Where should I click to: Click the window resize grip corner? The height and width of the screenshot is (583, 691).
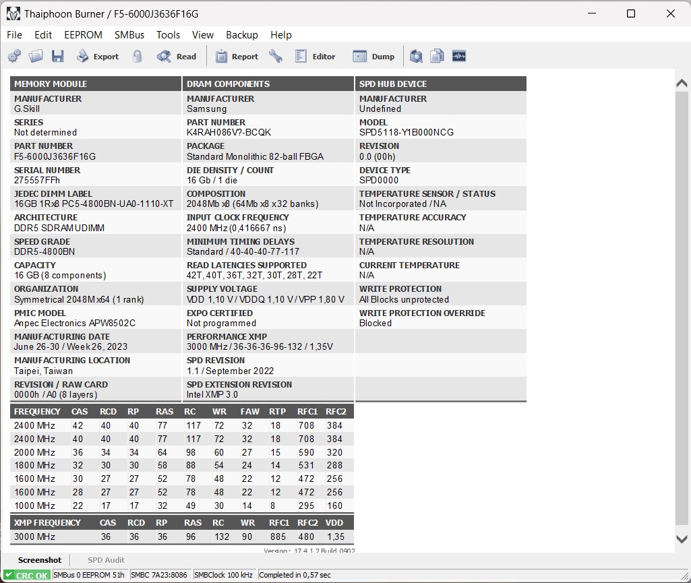pyautogui.click(x=685, y=576)
